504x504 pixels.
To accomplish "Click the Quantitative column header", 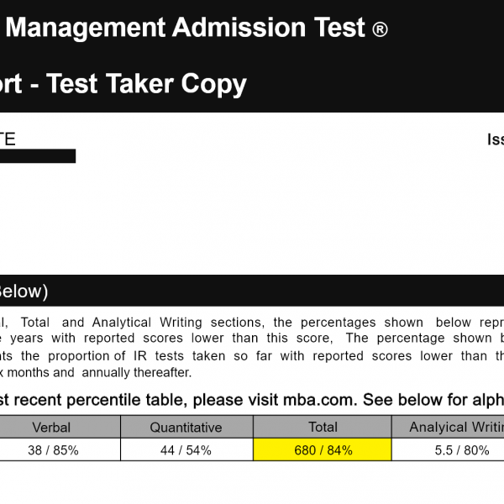I will click(186, 427).
